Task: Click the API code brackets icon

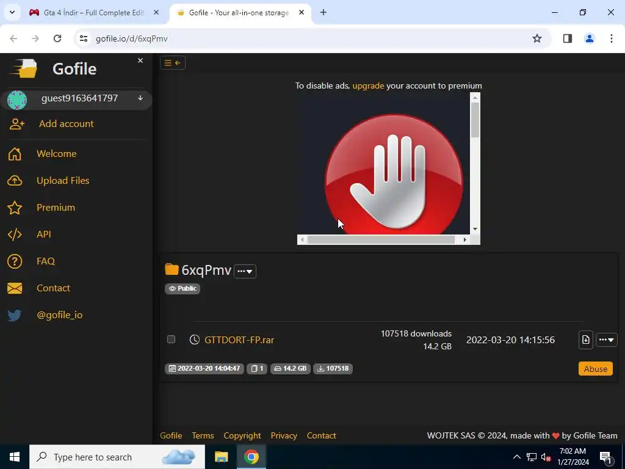Action: tap(15, 234)
